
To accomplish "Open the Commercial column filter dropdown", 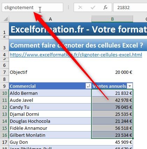I will (x=88, y=86).
